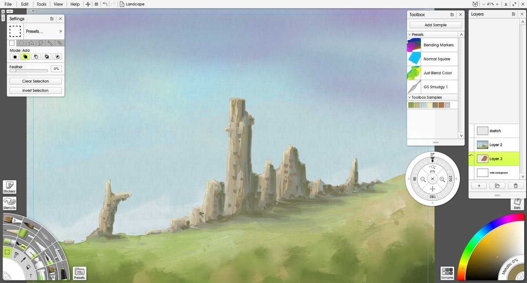Viewport: 527px width, 283px height.
Task: Open the Help menu
Action: pyautogui.click(x=75, y=4)
